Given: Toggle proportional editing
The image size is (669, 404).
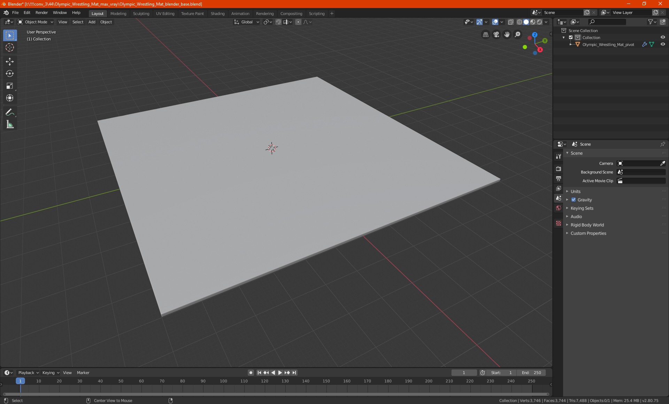Looking at the screenshot, I should (x=298, y=22).
